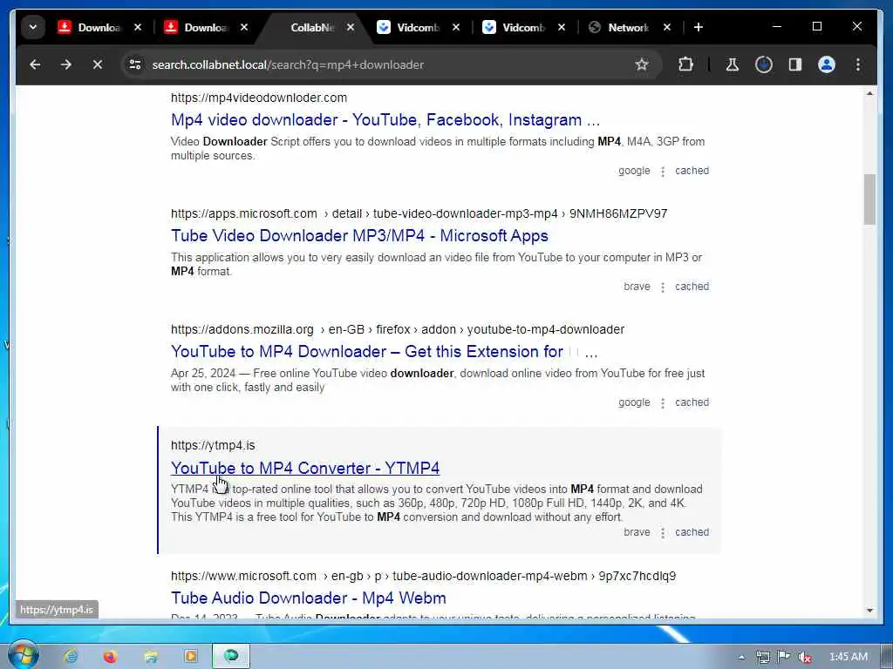893x669 pixels.
Task: Switch to the first Vidcomb tab
Action: point(408,27)
